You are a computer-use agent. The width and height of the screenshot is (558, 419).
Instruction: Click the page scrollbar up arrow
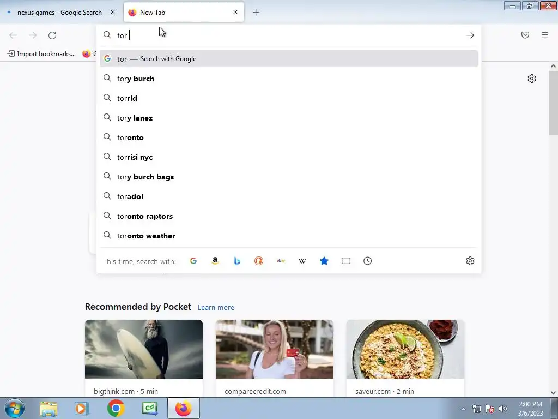tap(553, 66)
